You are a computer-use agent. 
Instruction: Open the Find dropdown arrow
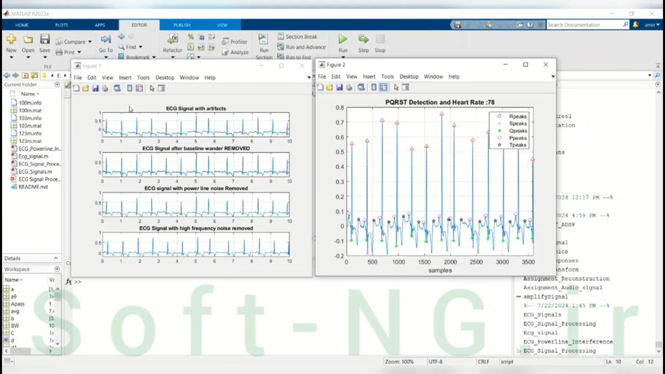pos(141,47)
